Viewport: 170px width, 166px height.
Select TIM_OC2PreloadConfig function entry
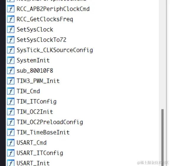coord(50,122)
